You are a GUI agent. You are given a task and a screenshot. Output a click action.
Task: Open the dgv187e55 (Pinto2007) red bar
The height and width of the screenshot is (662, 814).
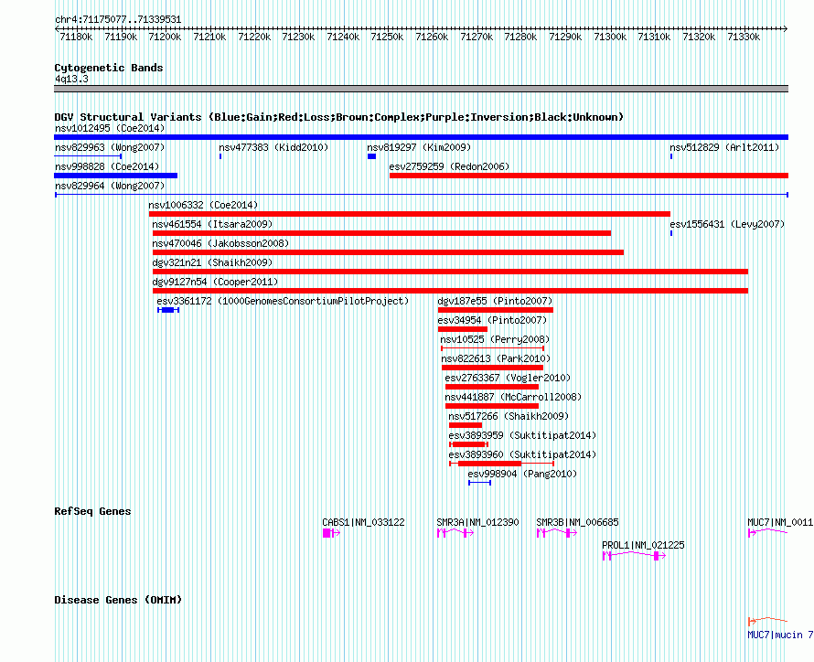[496, 310]
